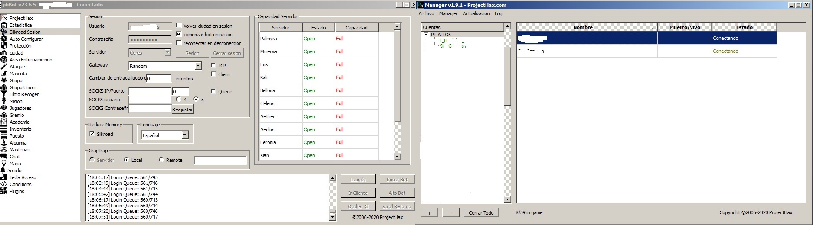The width and height of the screenshot is (813, 225).
Task: Select the Auto Configurar sidebar icon
Action: (x=4, y=39)
